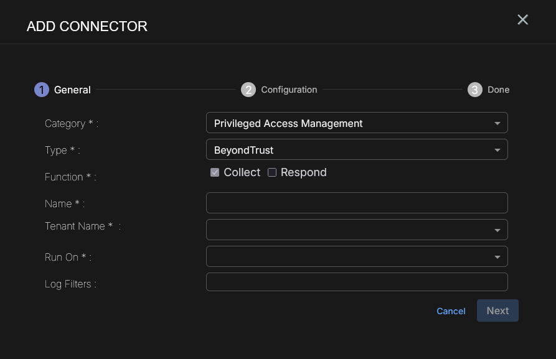Click the Run On dropdown arrow
Screen dimensions: 556x359
(497, 257)
